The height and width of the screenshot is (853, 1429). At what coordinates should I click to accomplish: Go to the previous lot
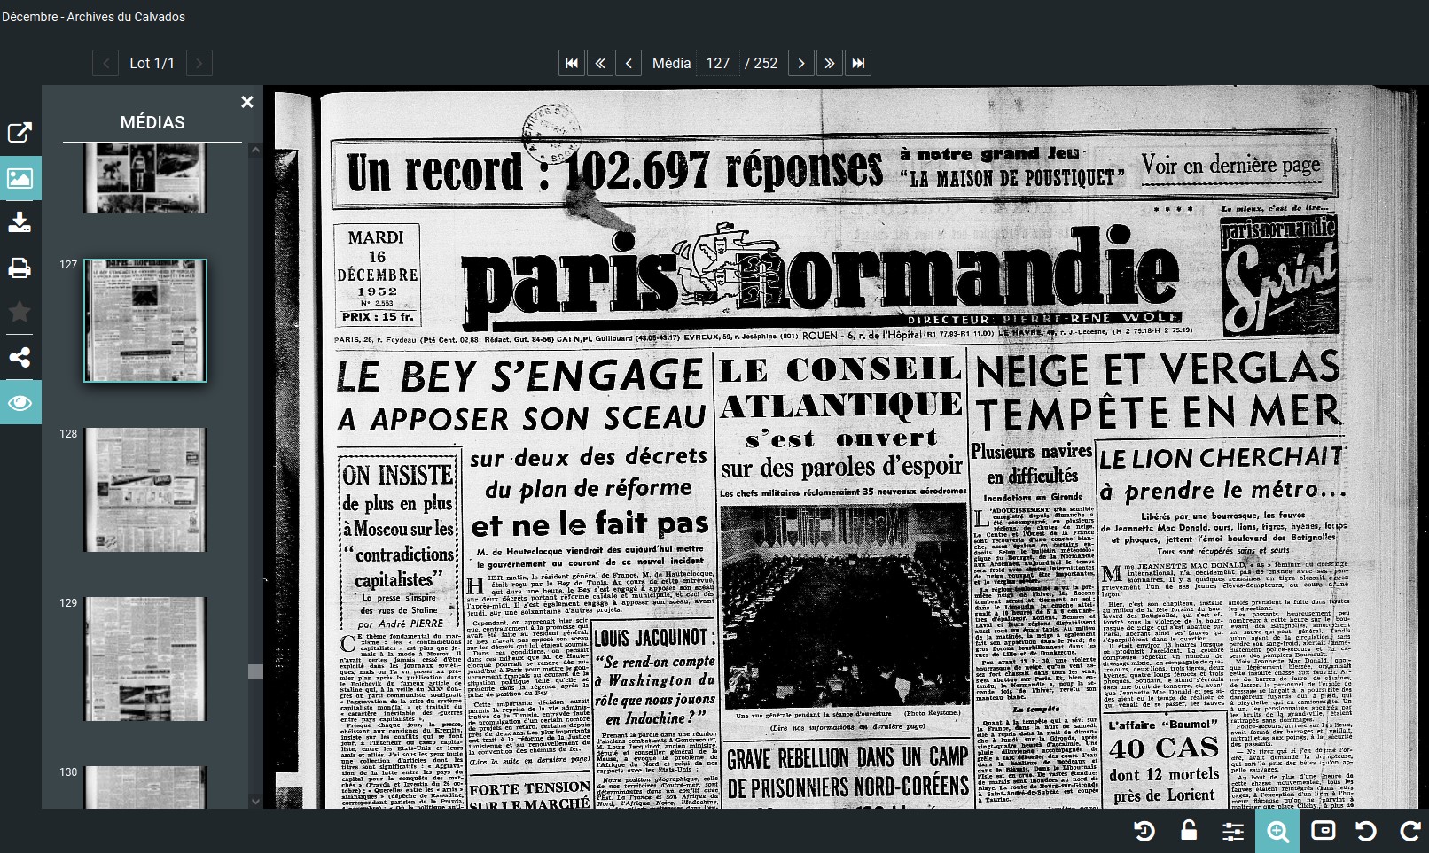[x=105, y=63]
